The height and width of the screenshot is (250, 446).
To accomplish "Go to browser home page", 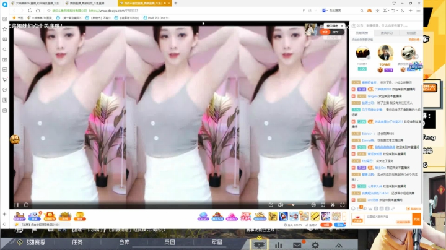I will click(38, 11).
